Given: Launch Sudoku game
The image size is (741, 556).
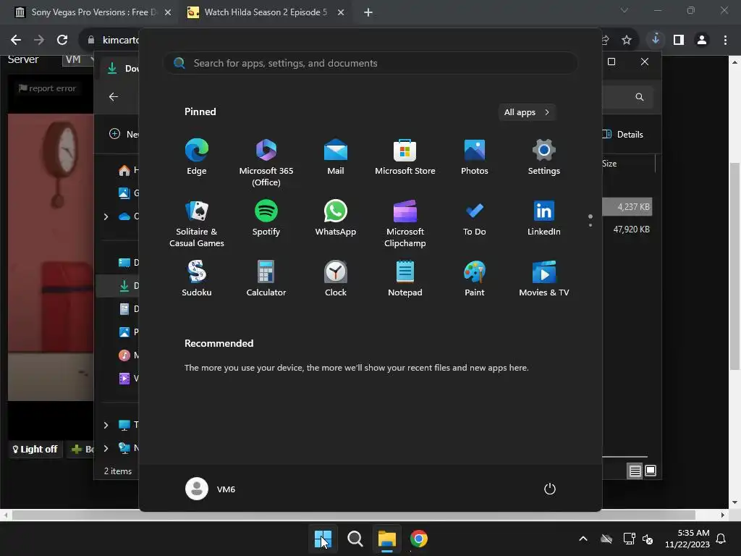Looking at the screenshot, I should coord(197,279).
